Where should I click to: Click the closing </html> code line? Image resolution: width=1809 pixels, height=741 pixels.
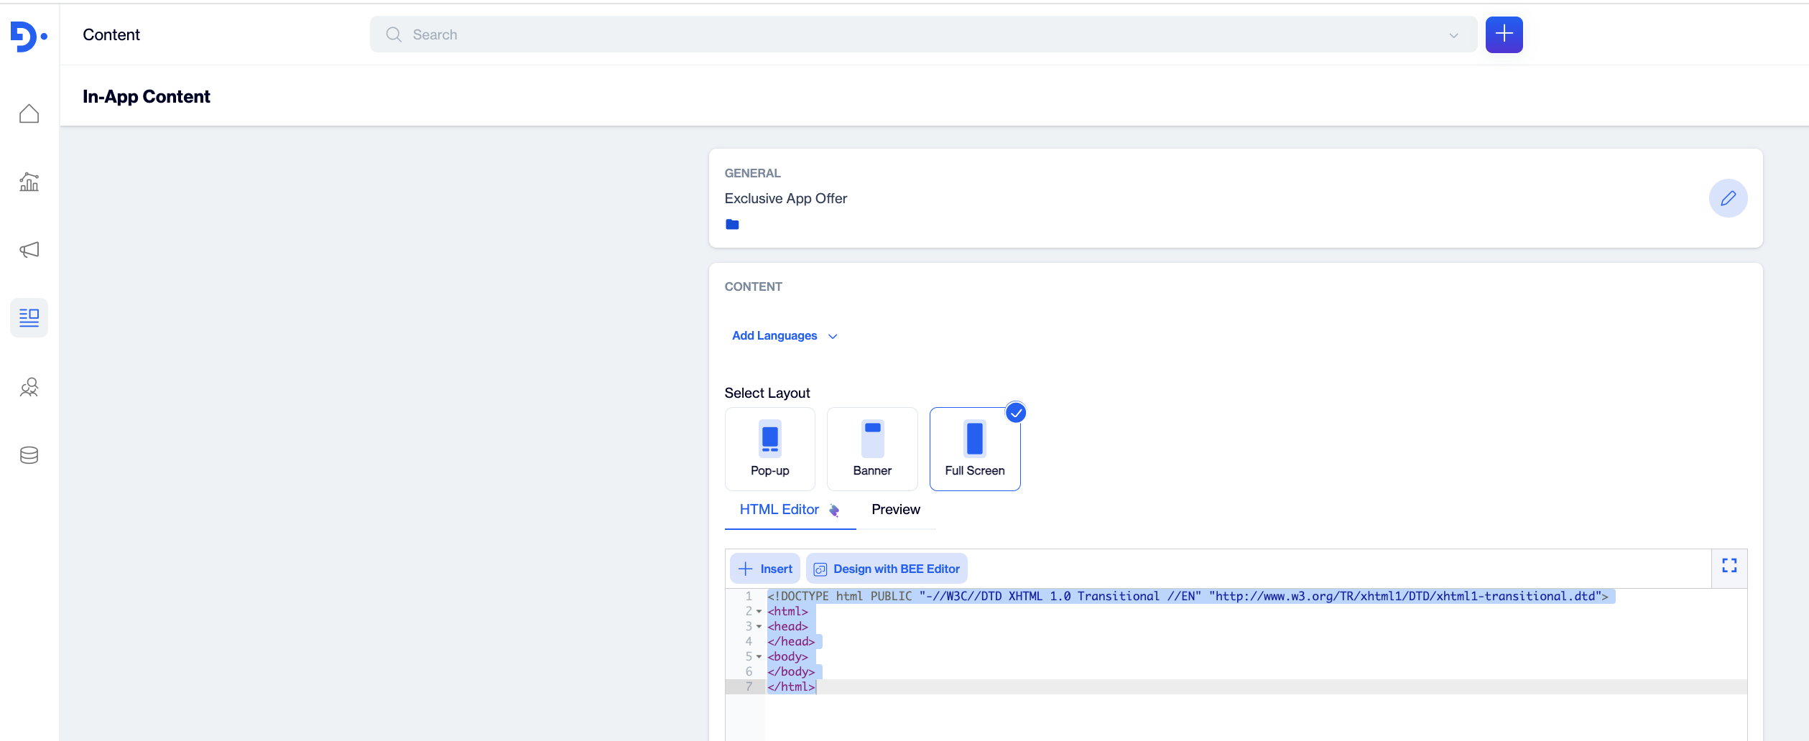click(x=791, y=687)
